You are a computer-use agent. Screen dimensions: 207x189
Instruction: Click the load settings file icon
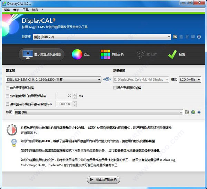click(x=175, y=36)
